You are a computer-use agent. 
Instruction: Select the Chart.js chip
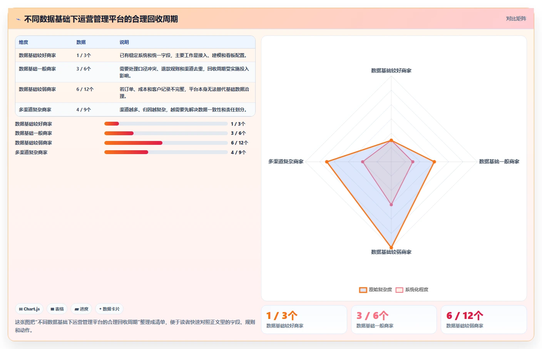[x=29, y=309]
